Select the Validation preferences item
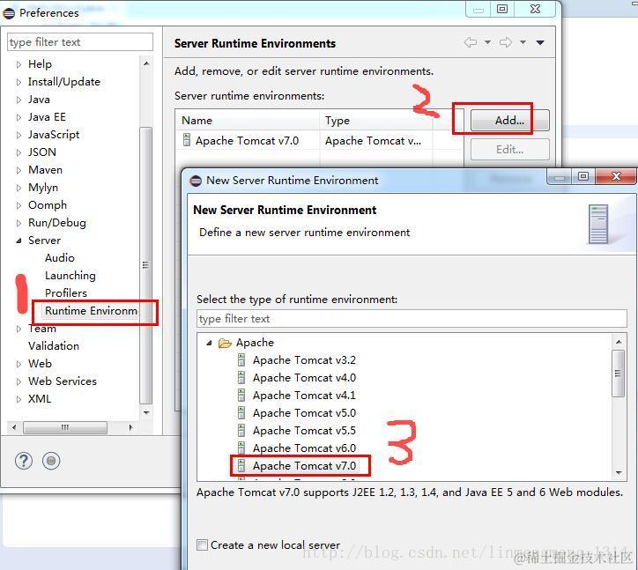Screen dimensions: 638x570 (x=54, y=346)
